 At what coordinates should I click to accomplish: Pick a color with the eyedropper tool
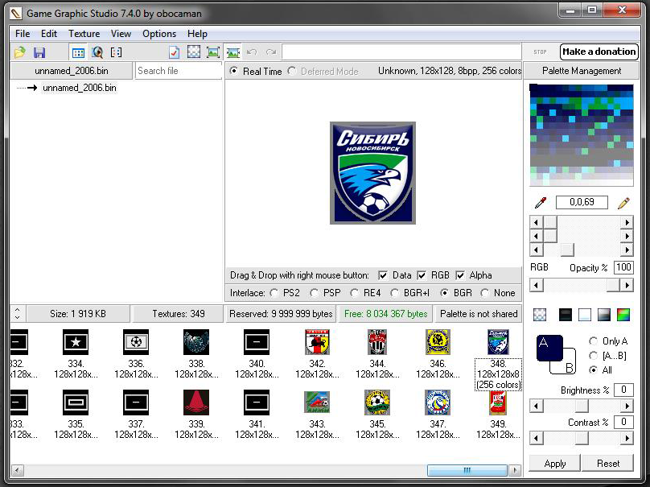pyautogui.click(x=540, y=202)
